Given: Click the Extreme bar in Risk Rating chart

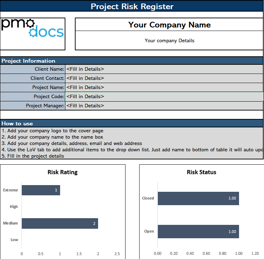Looking at the screenshot, I should click(41, 190).
